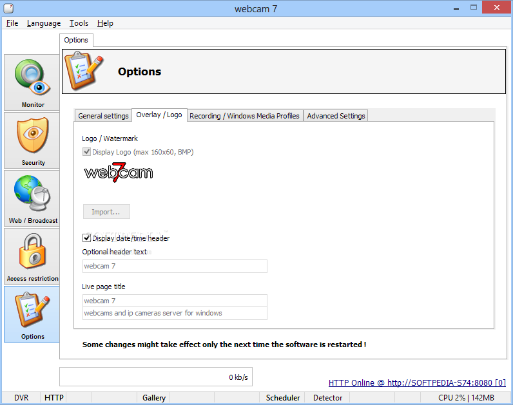Image resolution: width=513 pixels, height=405 pixels.
Task: Open the HTTP Online server link
Action: (x=417, y=382)
